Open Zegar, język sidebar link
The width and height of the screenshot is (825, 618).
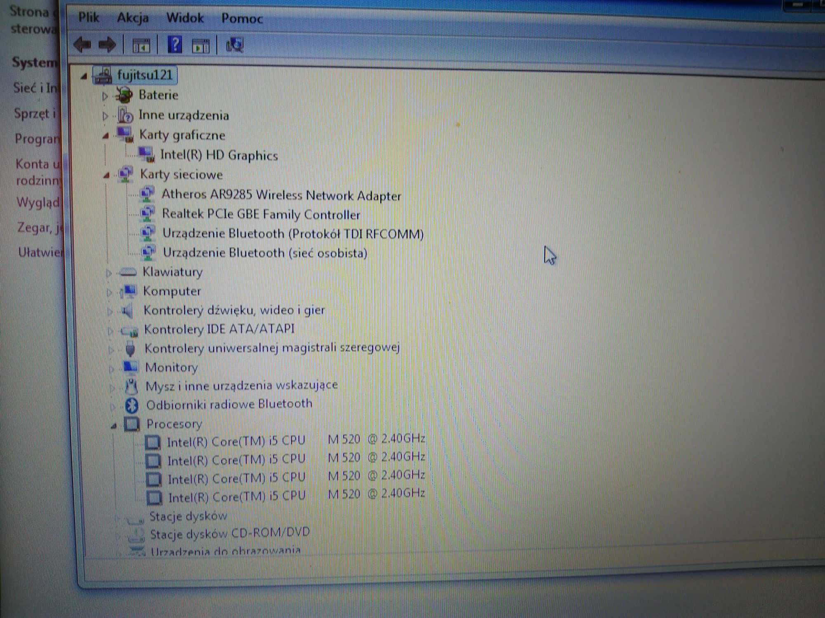[39, 227]
